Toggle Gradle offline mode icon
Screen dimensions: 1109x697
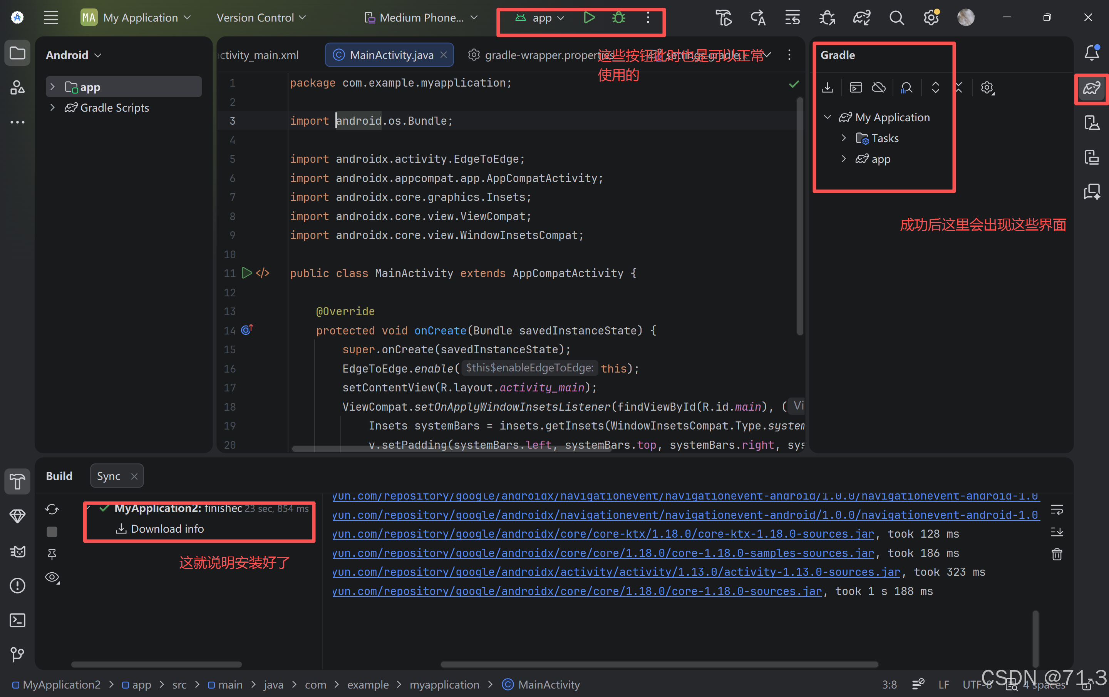click(878, 87)
